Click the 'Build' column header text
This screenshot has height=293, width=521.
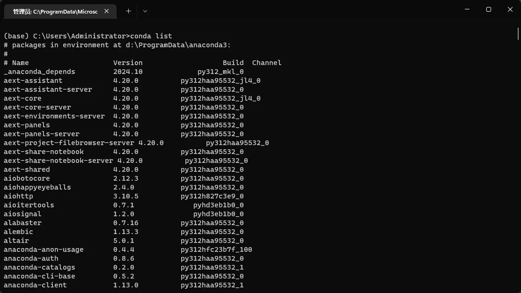233,63
